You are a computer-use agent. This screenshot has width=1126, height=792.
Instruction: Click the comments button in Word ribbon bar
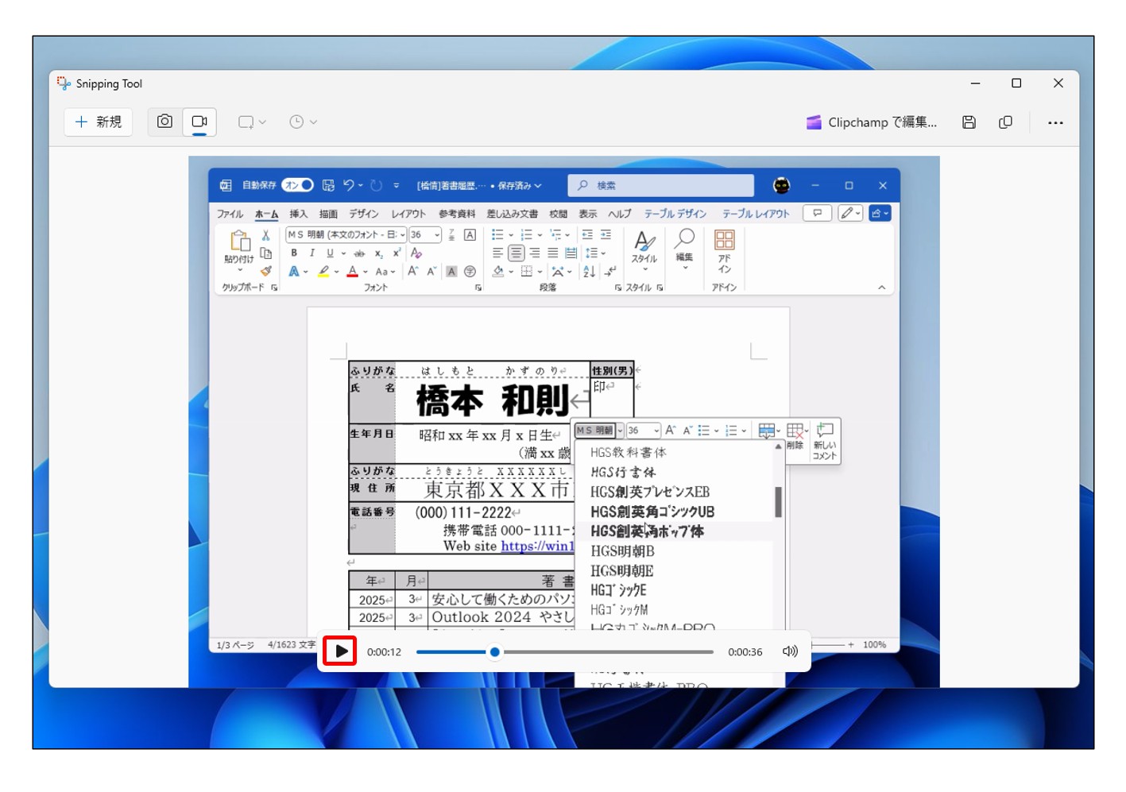(x=817, y=213)
